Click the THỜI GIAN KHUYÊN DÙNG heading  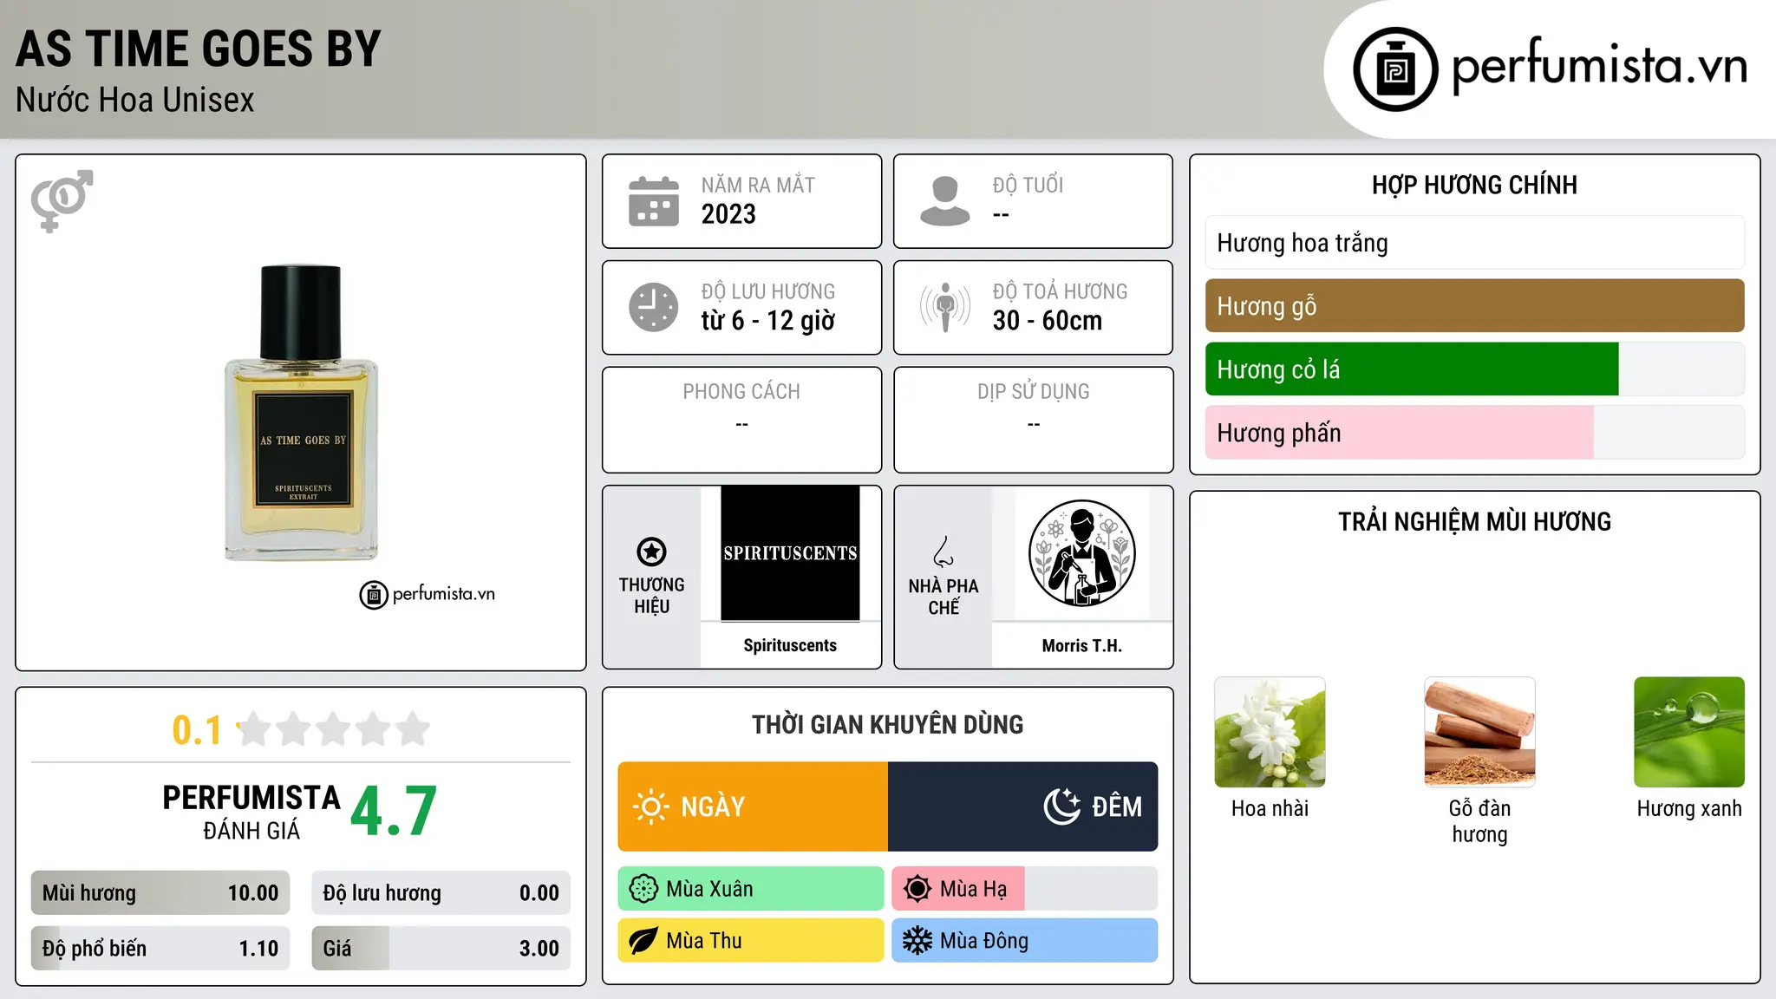coord(888,725)
